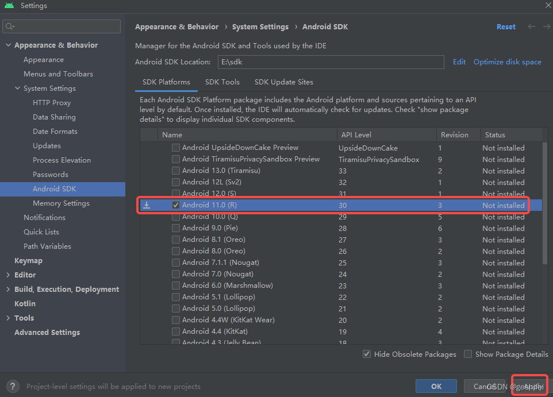Tick Android 7.1.1 (Nougat) checkbox
This screenshot has width=553, height=397.
point(176,263)
